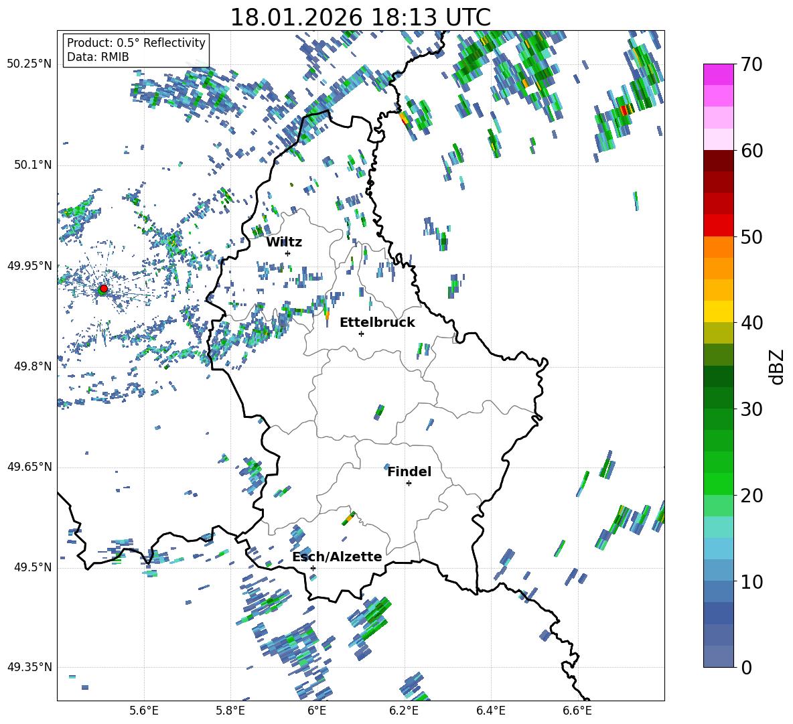This screenshot has width=793, height=724.
Task: Click the 10 colorbar tick label
Action: coord(751,581)
